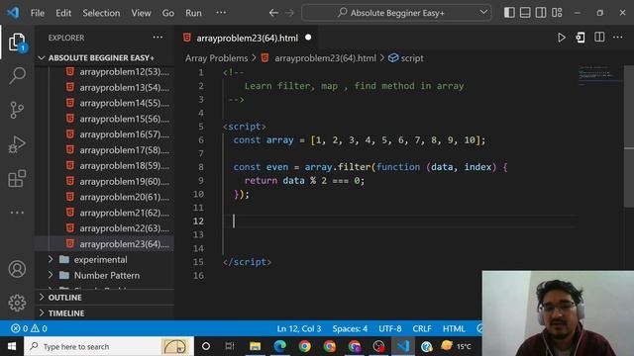Open Source Control view
634x356 pixels.
pyautogui.click(x=17, y=110)
